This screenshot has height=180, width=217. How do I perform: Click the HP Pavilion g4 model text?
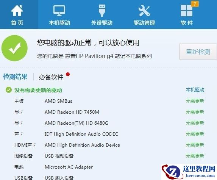tap(95, 56)
